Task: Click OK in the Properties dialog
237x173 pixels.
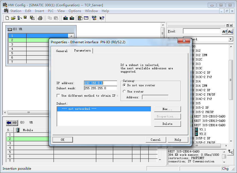Action: (x=63, y=140)
